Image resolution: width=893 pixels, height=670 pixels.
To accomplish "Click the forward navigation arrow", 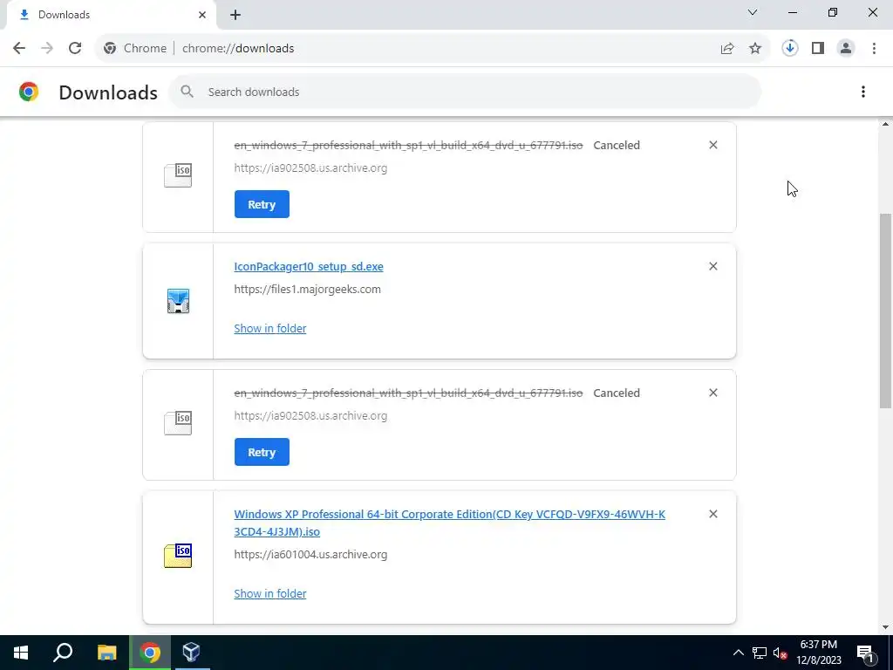I will [47, 49].
